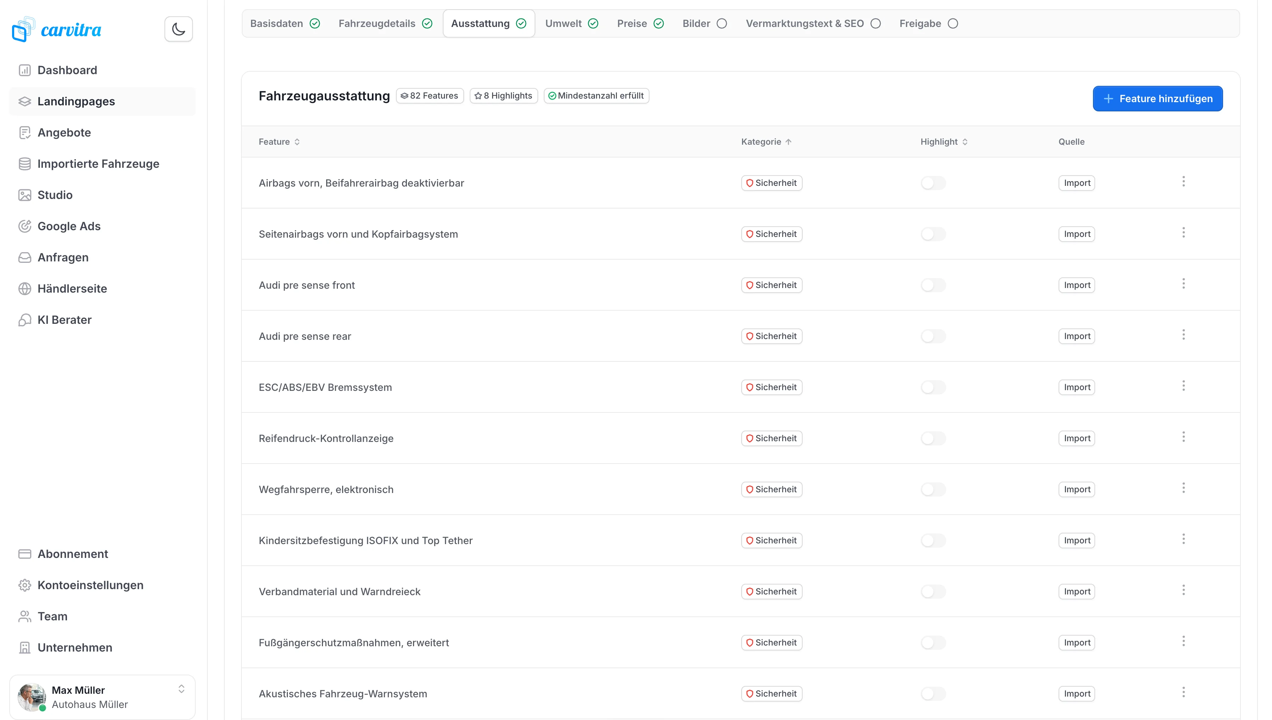The height and width of the screenshot is (720, 1272).
Task: Go to the Freigabe tab
Action: tap(929, 23)
